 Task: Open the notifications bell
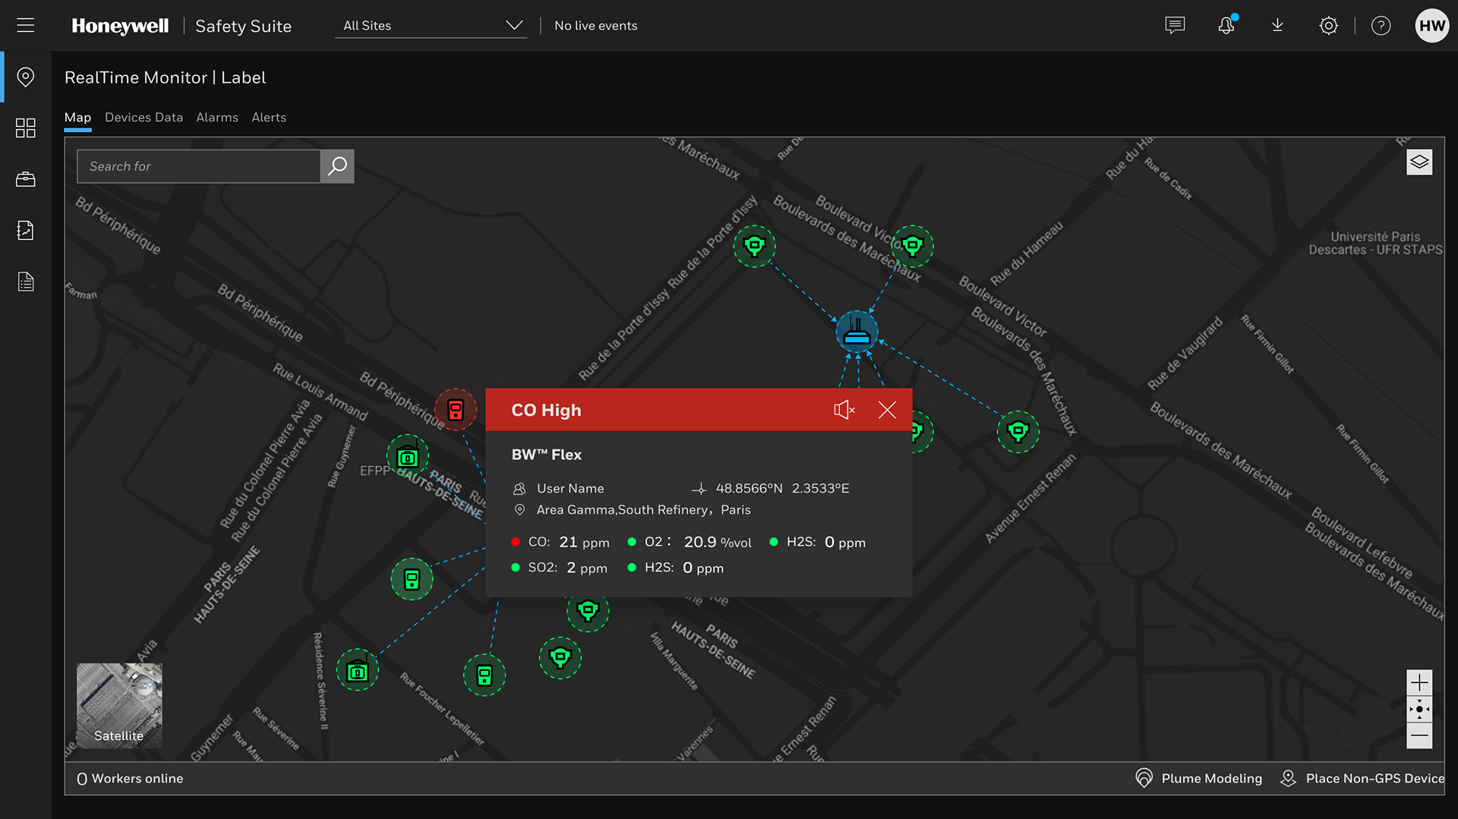tap(1226, 25)
